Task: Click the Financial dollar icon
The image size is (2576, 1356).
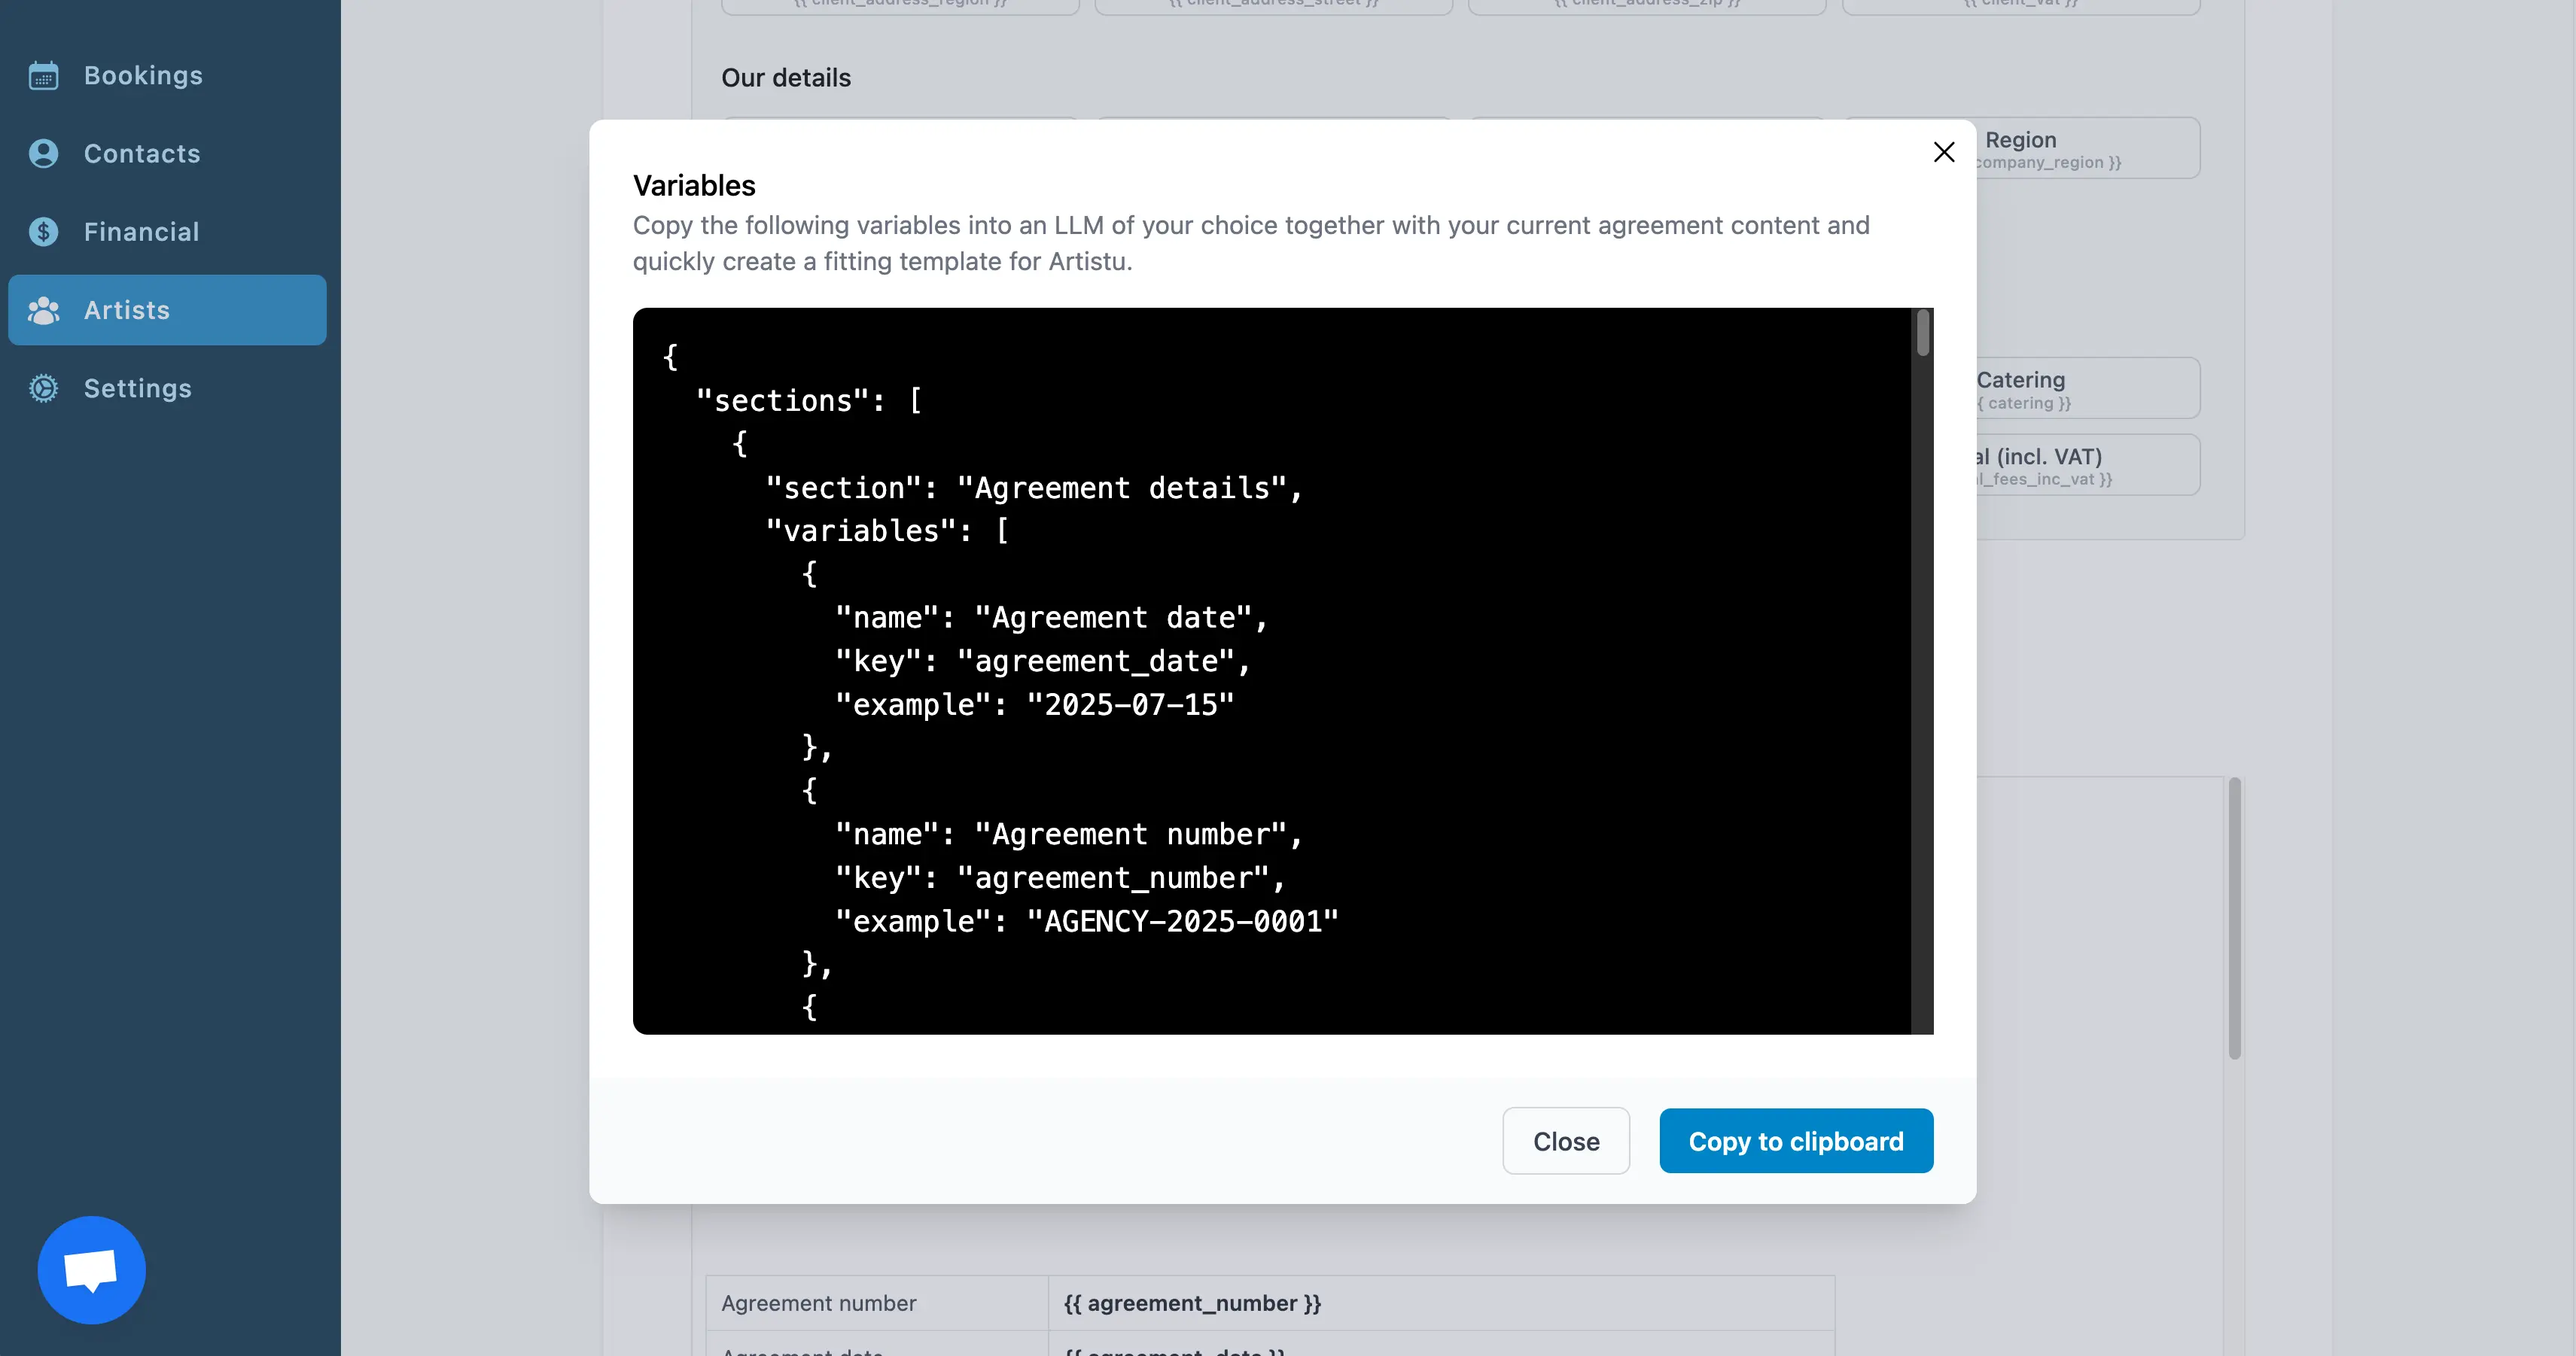Action: (x=43, y=232)
